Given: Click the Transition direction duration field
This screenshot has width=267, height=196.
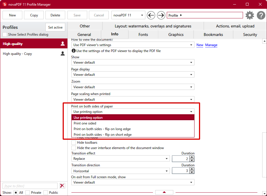Looking at the screenshot, I should point(181,171).
